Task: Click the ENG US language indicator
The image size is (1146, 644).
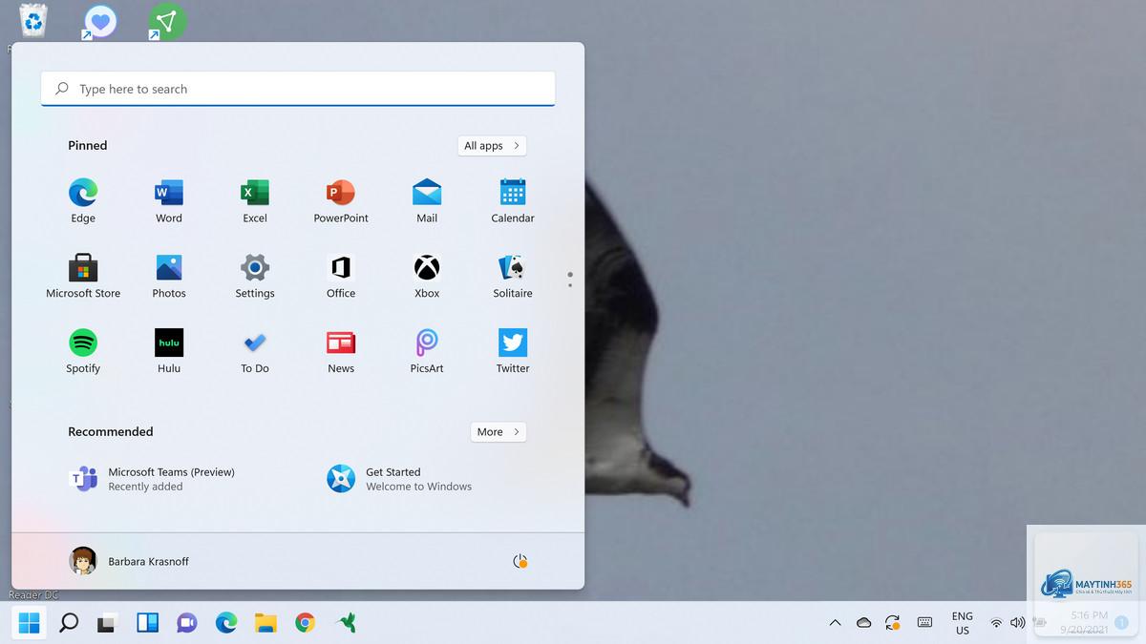Action: (x=963, y=623)
